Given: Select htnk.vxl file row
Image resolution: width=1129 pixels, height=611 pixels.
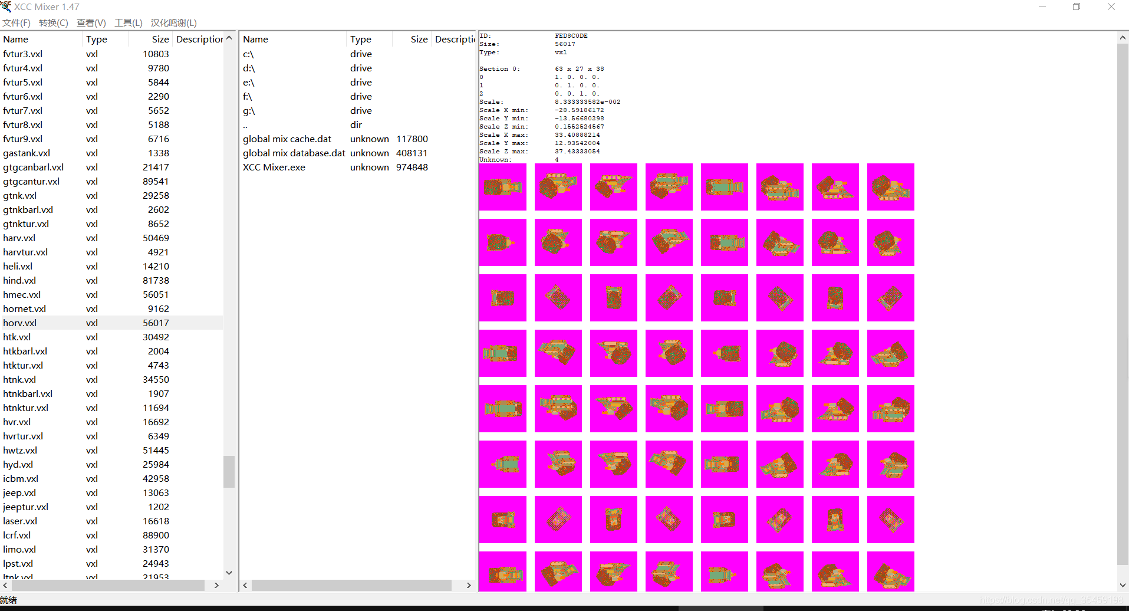Looking at the screenshot, I should coord(112,380).
